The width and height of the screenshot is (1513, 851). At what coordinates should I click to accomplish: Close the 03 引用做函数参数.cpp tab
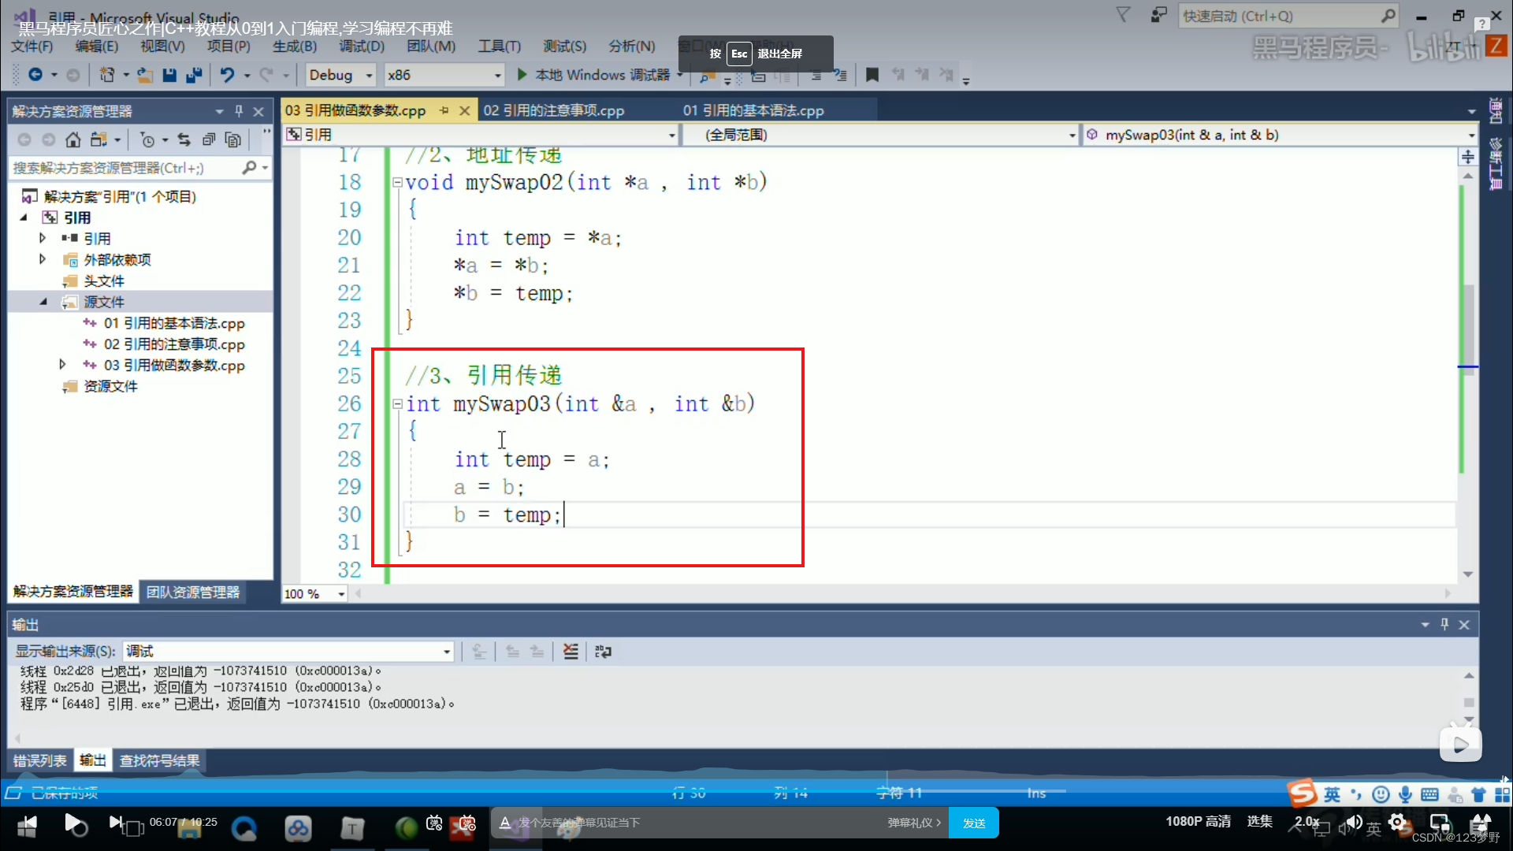coord(465,110)
